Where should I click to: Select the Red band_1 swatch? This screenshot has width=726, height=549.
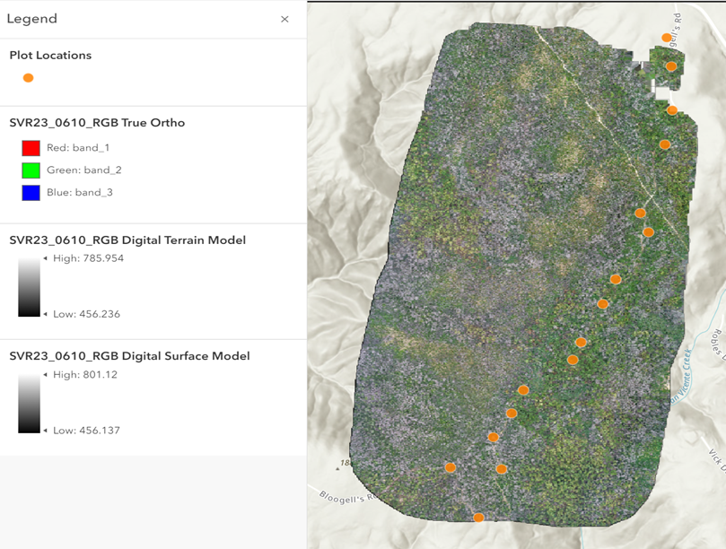point(31,148)
